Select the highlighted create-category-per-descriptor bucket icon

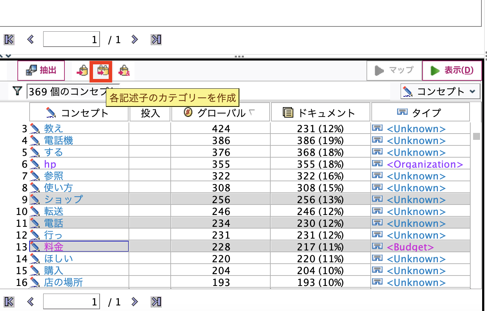click(x=101, y=71)
